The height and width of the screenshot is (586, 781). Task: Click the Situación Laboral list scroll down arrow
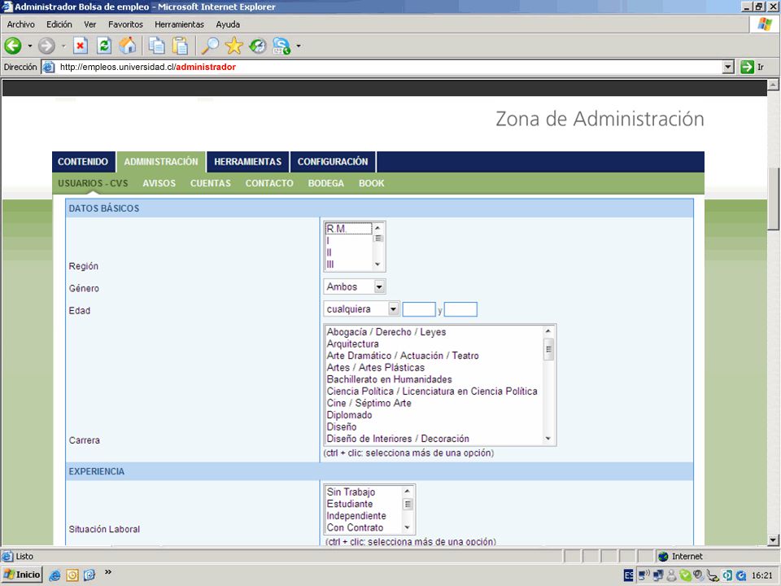407,527
